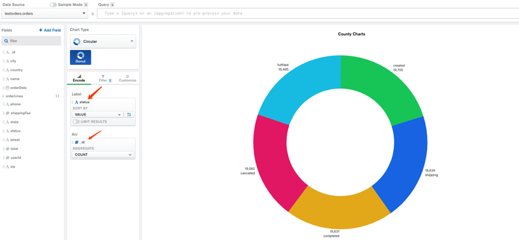519x240 pixels.
Task: Focus the fields filter search box
Action: click(31, 41)
